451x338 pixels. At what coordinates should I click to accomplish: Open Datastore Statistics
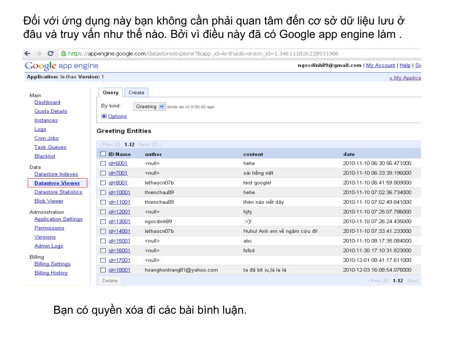point(59,192)
